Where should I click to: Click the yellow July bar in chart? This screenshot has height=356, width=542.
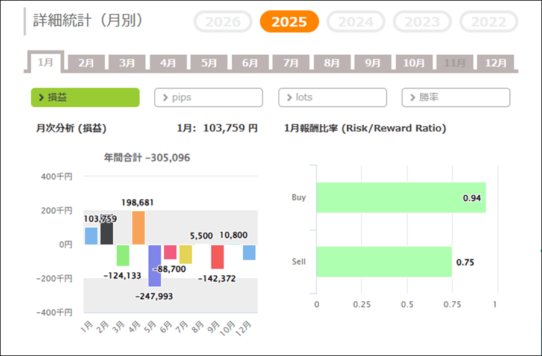[x=185, y=254]
